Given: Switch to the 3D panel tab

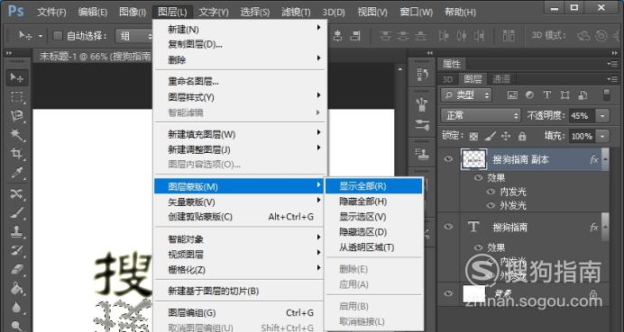Looking at the screenshot, I should [x=447, y=79].
